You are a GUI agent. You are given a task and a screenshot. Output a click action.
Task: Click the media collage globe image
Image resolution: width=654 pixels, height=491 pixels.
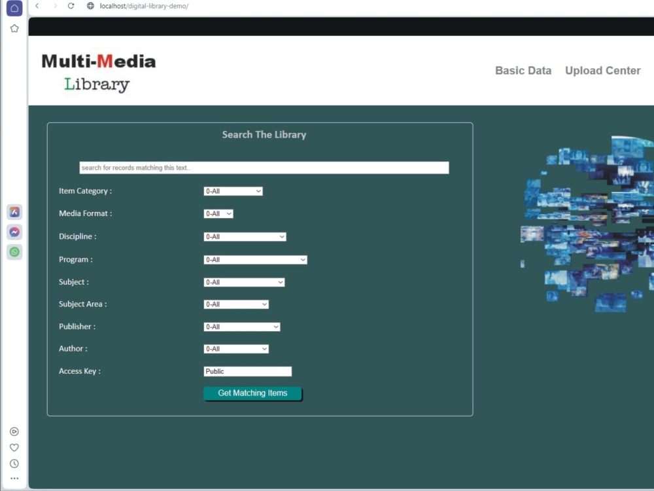[x=587, y=224]
